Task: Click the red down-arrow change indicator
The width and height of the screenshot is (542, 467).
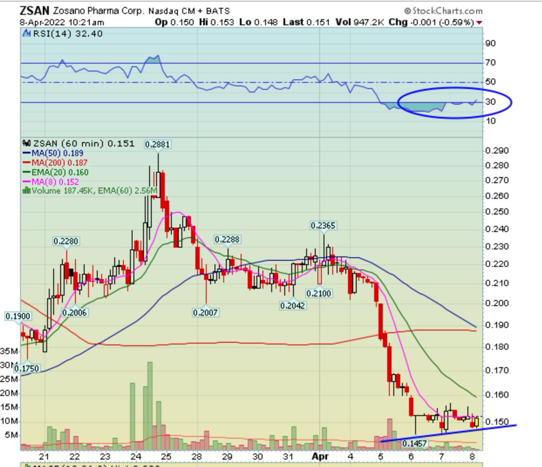Action: coord(478,23)
